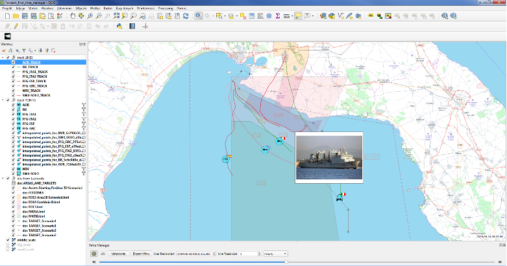
Task: Click the New Project blank page icon
Action: (6, 16)
